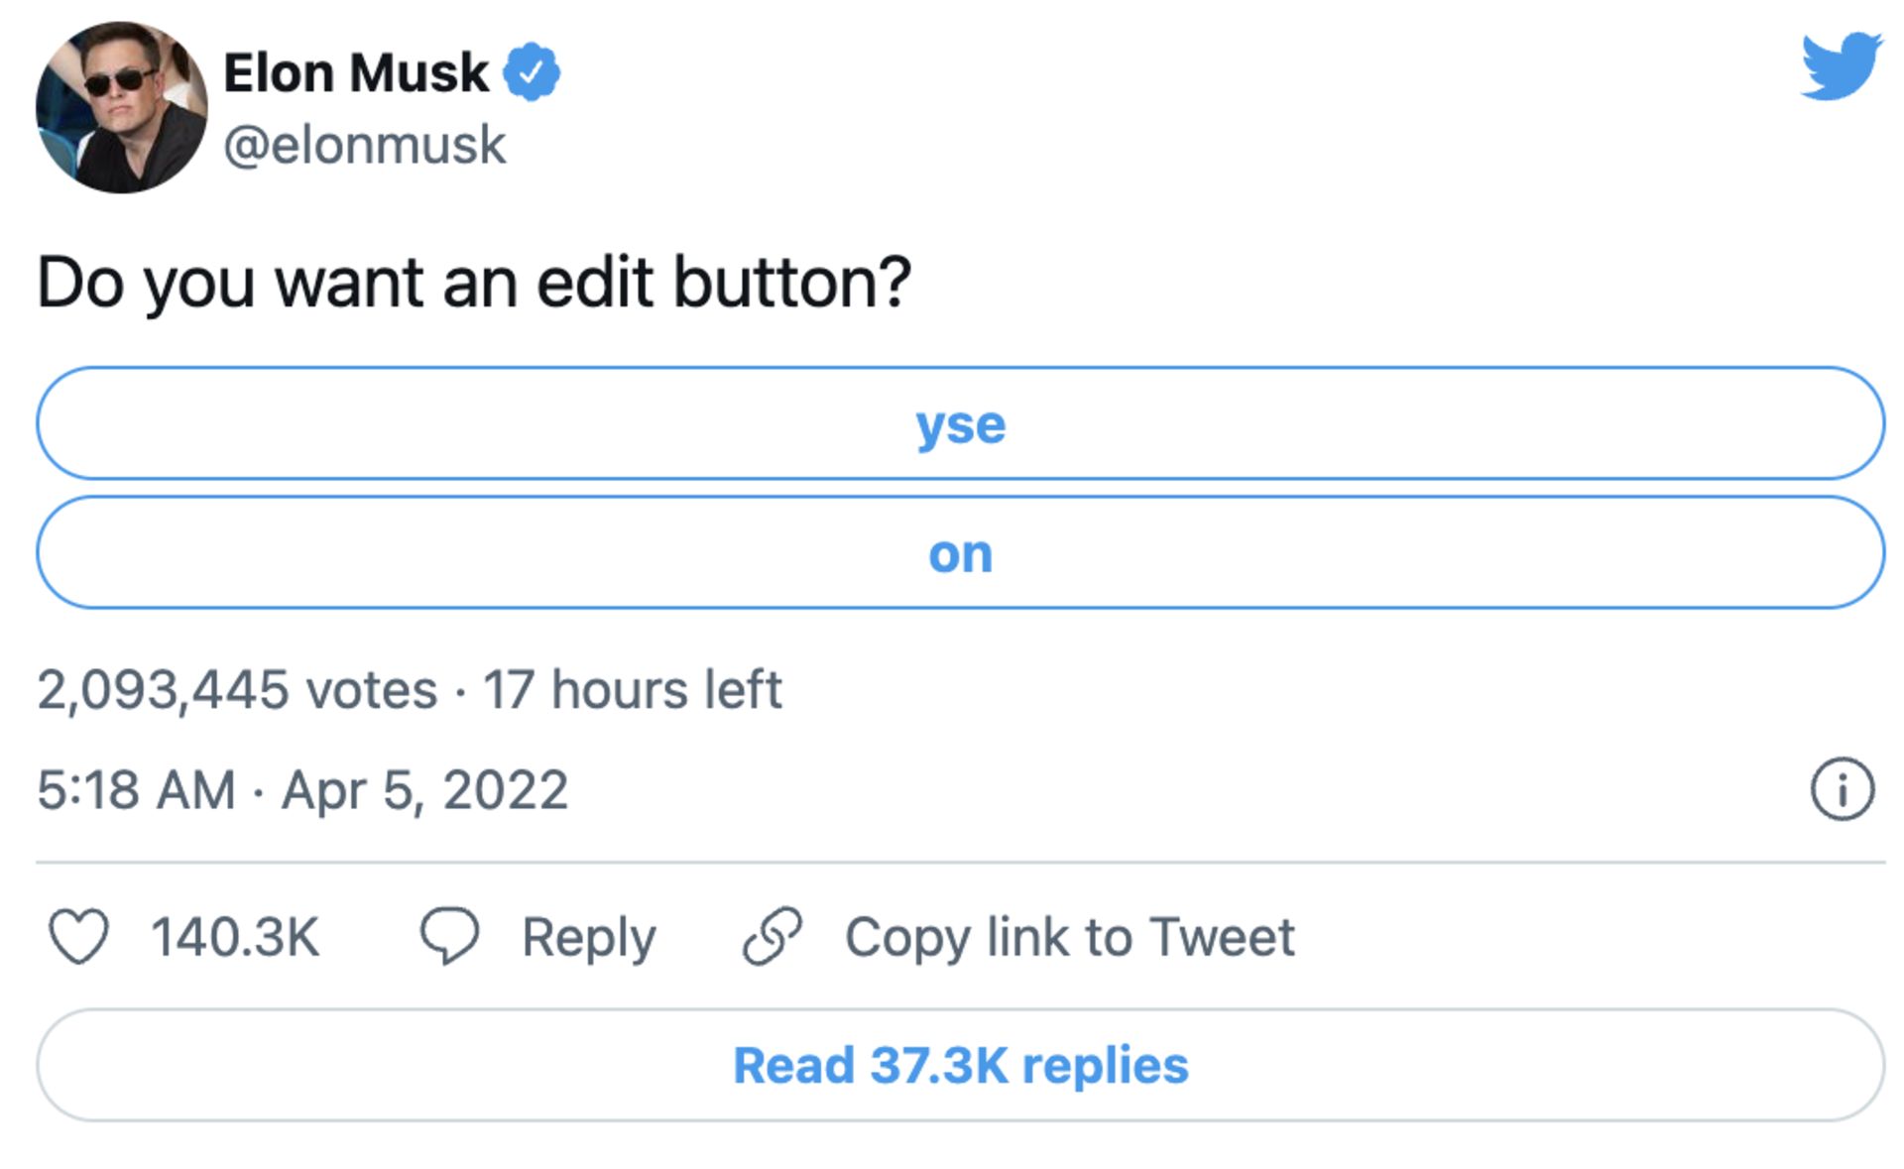
Task: Click the "Reply" text label
Action: (x=589, y=937)
